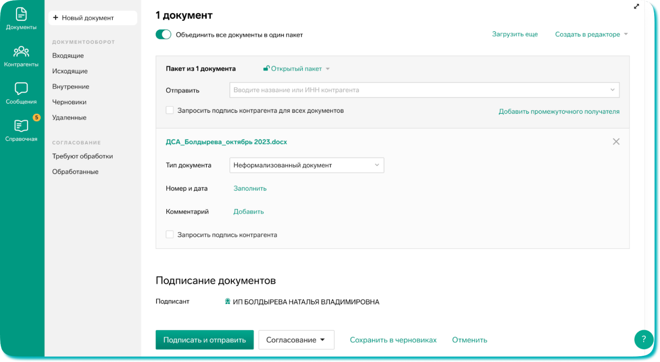
Task: Open the Сообщения chat bubble icon
Action: 21,89
